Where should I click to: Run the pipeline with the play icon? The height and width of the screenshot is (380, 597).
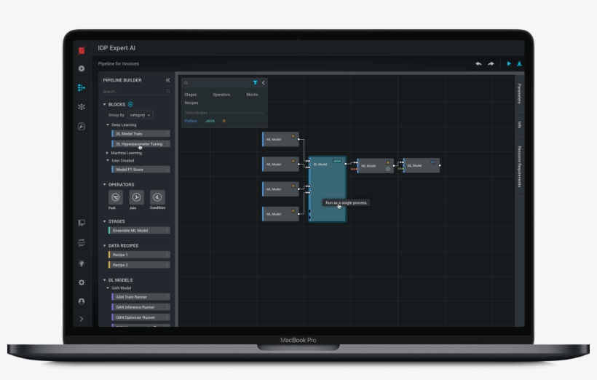click(509, 63)
